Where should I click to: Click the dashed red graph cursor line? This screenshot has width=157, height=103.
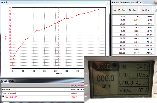[x=59, y=38]
